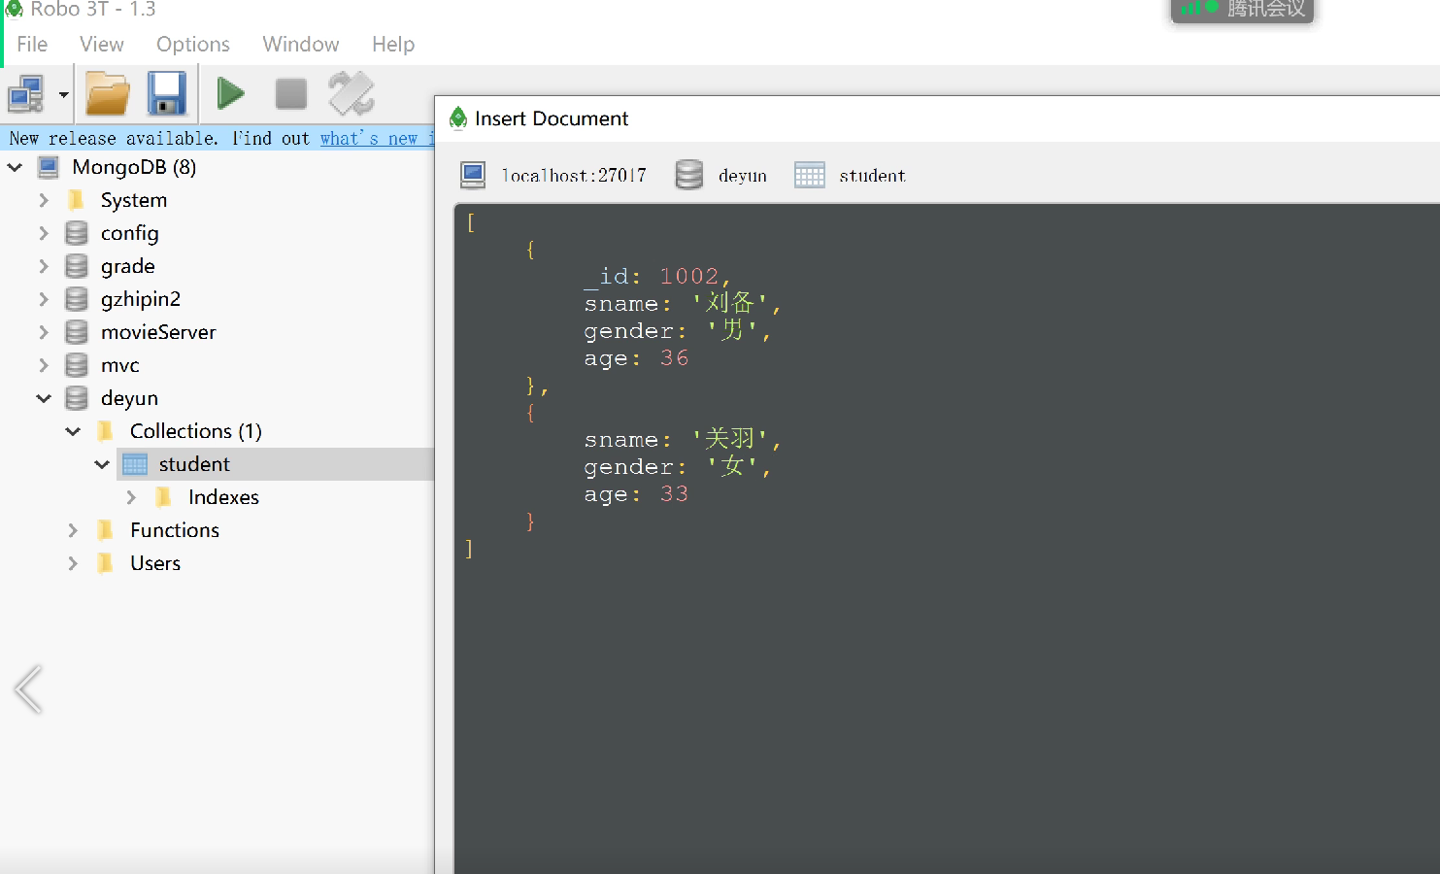
Task: Click the student collection icon in dialog header
Action: (x=809, y=175)
